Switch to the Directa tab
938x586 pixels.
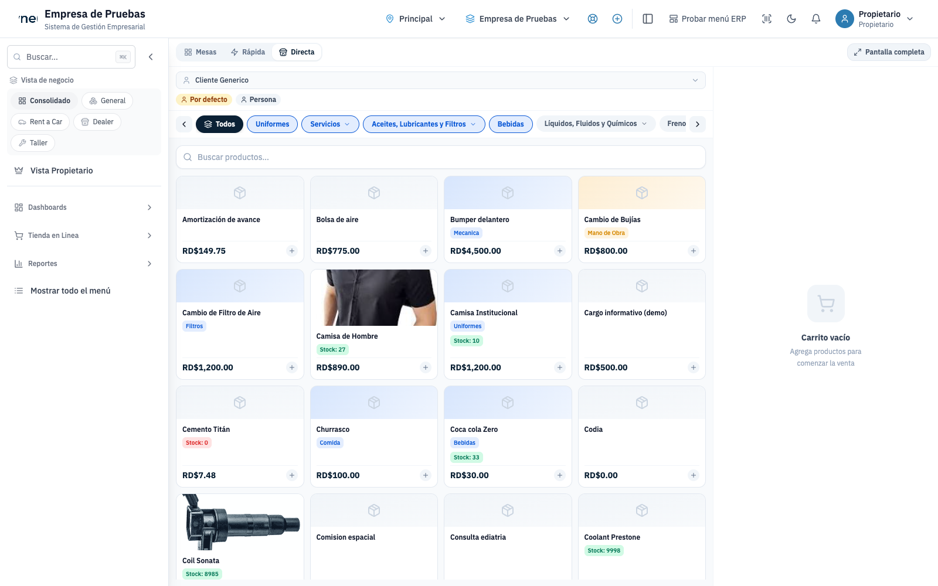[x=297, y=52]
